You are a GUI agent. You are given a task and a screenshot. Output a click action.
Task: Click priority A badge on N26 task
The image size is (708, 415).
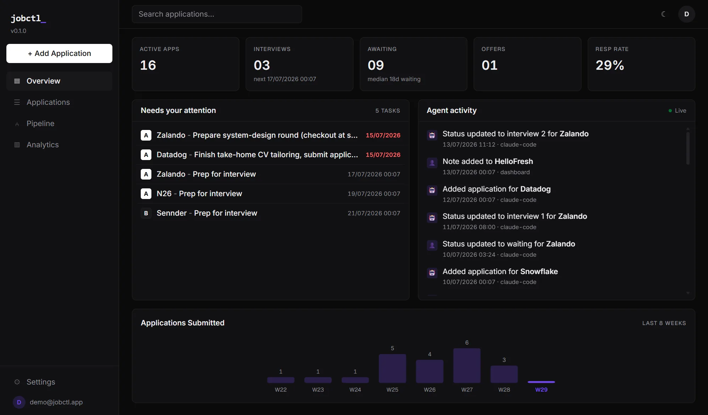[x=146, y=194]
